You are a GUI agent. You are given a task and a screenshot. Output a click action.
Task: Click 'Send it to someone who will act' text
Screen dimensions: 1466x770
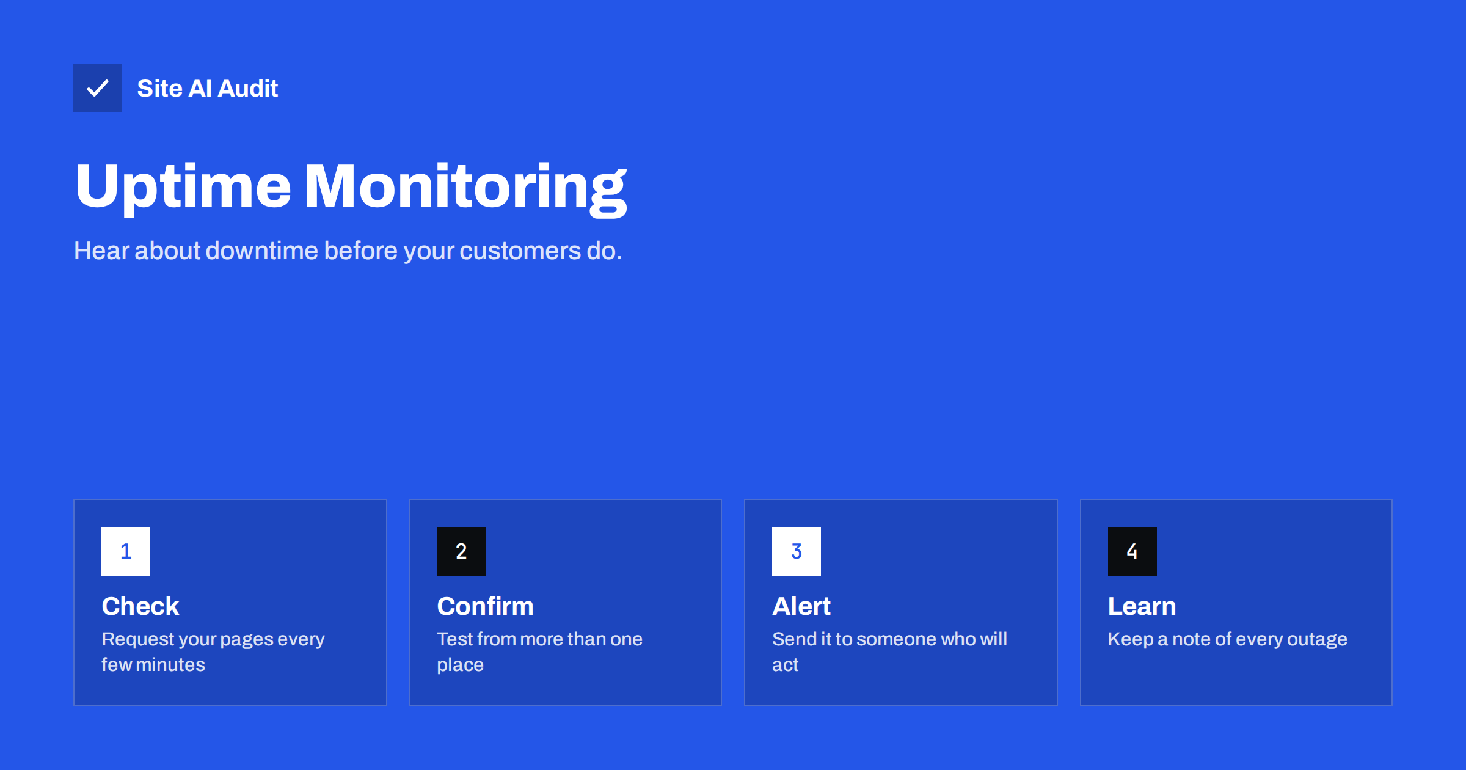coord(890,651)
